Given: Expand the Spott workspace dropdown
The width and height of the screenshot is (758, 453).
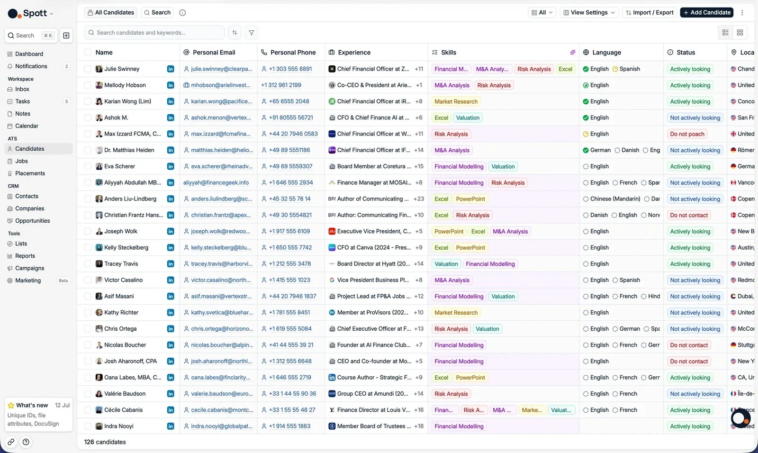Looking at the screenshot, I should (x=51, y=14).
